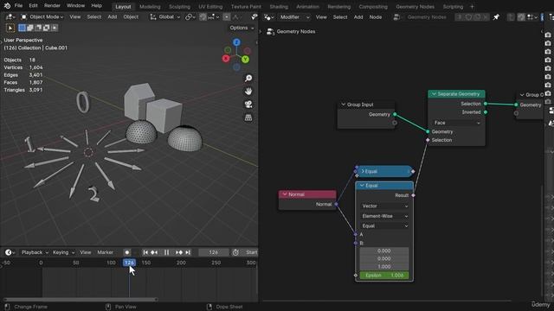This screenshot has height=311, width=554.
Task: Choose the subtract-selection mode icon
Action: (x=38, y=28)
